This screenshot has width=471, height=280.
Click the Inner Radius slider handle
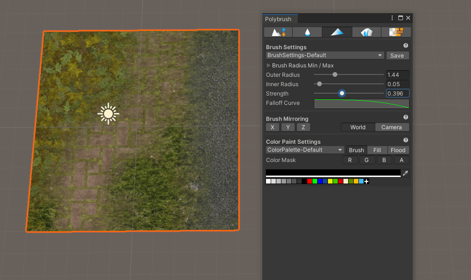(x=319, y=84)
